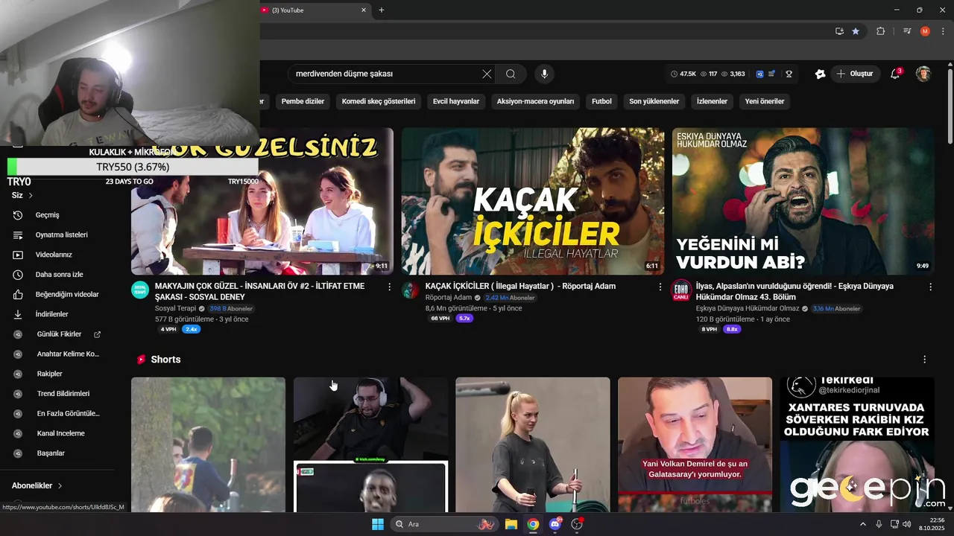The width and height of the screenshot is (954, 536).
Task: Open Chrome extensions puzzle icon
Action: [x=880, y=31]
